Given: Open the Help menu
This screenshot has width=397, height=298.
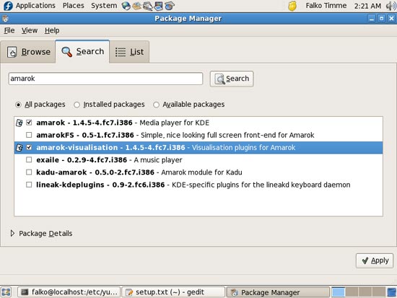Looking at the screenshot, I should tap(52, 30).
